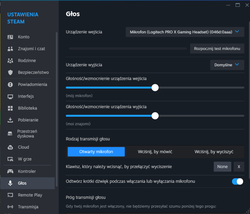
Task: Click the Rodzaj transmisji głosu label
Action: pyautogui.click(x=88, y=139)
